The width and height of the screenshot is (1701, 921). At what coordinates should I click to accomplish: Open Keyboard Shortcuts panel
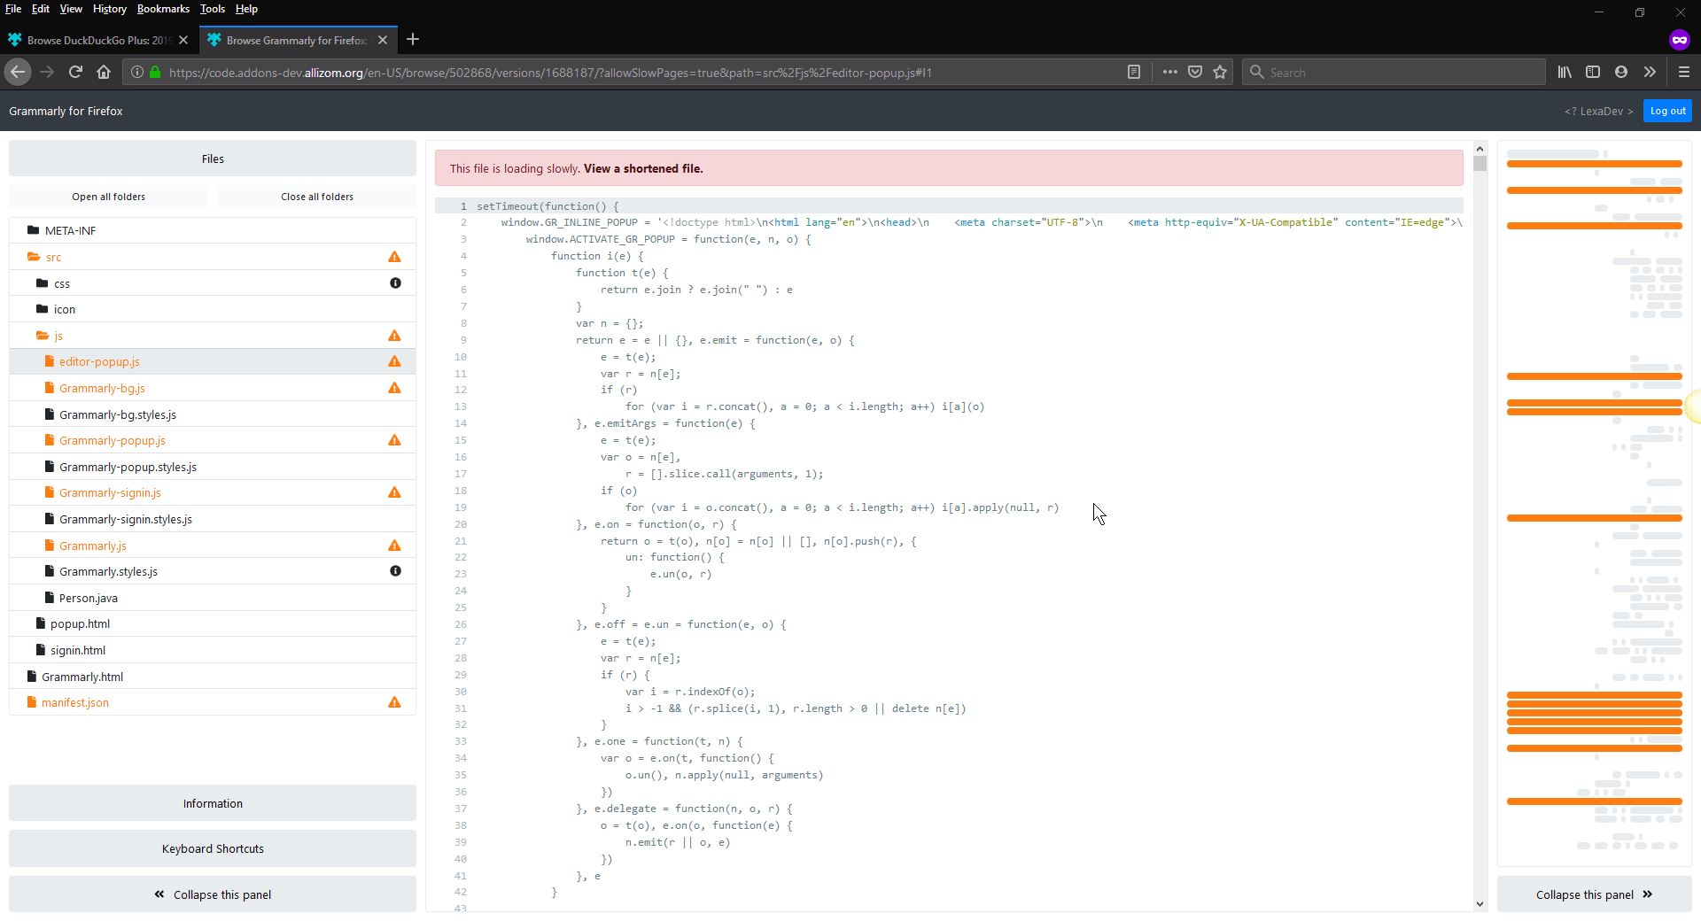click(x=213, y=848)
